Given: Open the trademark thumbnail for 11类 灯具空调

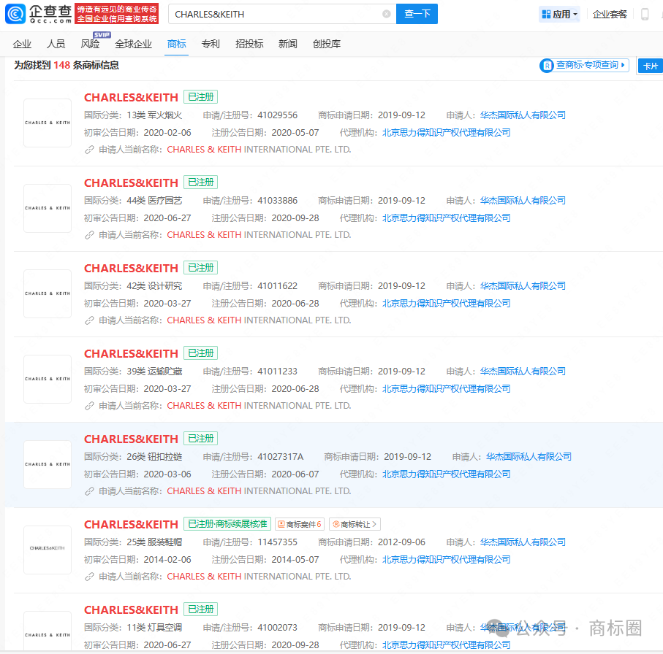Looking at the screenshot, I should point(48,631).
